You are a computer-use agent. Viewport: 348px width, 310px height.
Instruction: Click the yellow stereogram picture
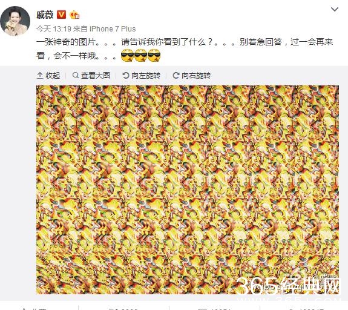click(188, 190)
